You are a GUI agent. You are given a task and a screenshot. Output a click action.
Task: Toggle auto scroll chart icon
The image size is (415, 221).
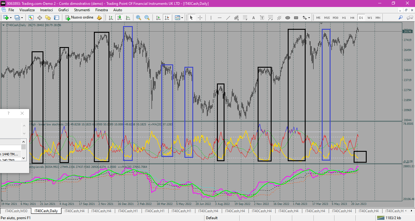point(158,18)
